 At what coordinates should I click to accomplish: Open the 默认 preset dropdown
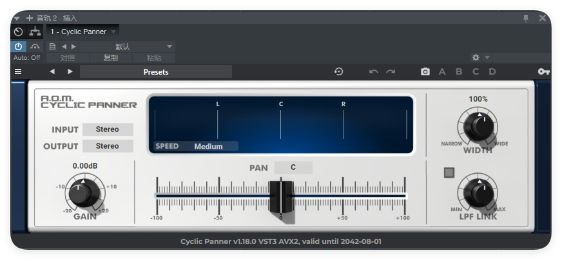click(127, 46)
